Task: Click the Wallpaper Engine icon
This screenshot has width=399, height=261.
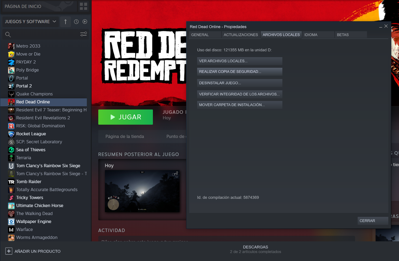Action: [x=11, y=222]
